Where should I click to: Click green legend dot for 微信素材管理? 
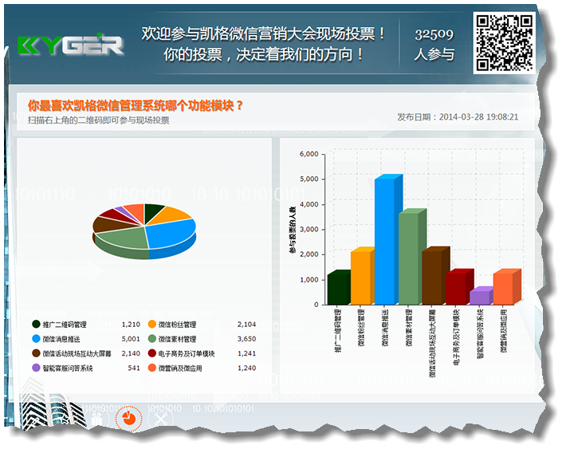(152, 338)
